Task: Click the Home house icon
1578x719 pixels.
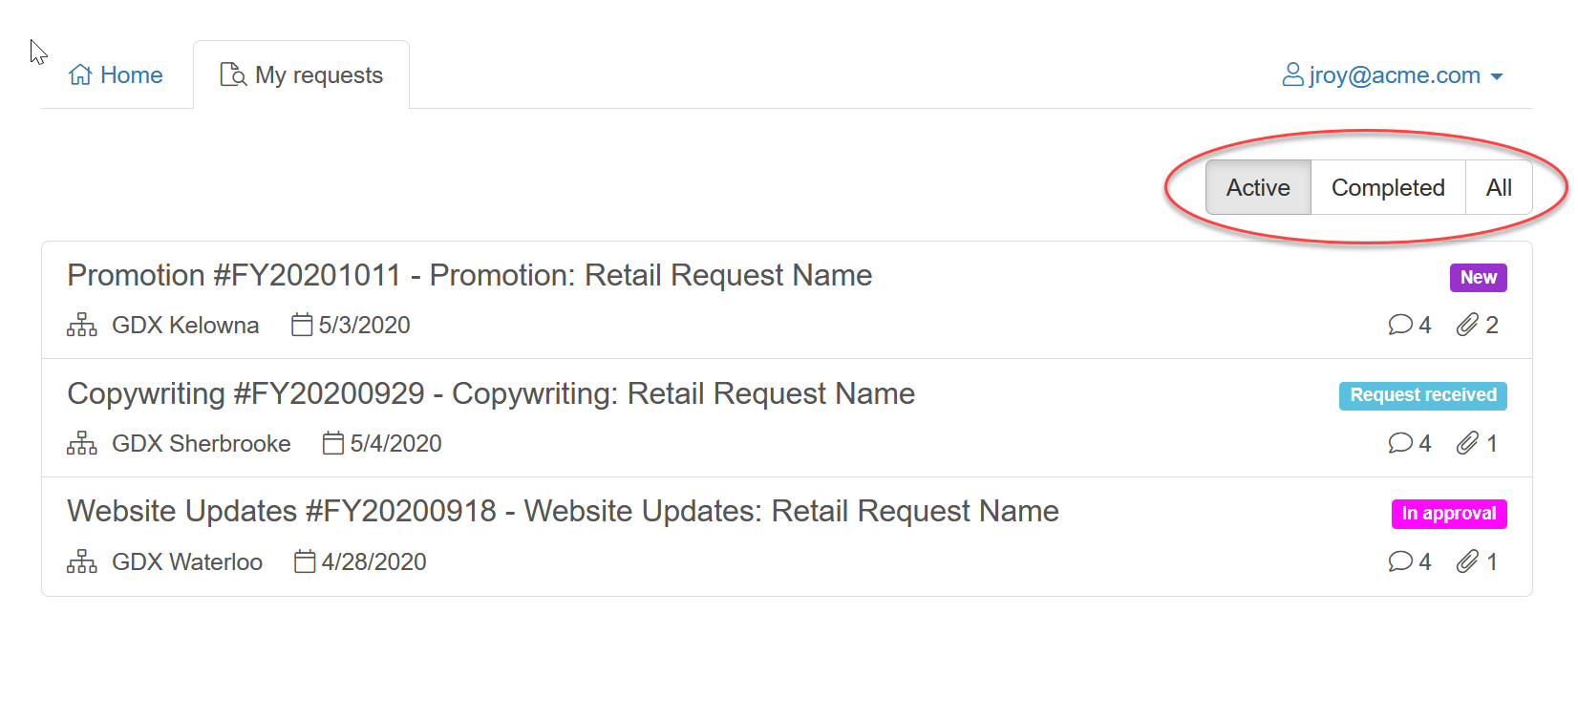Action: click(x=80, y=74)
